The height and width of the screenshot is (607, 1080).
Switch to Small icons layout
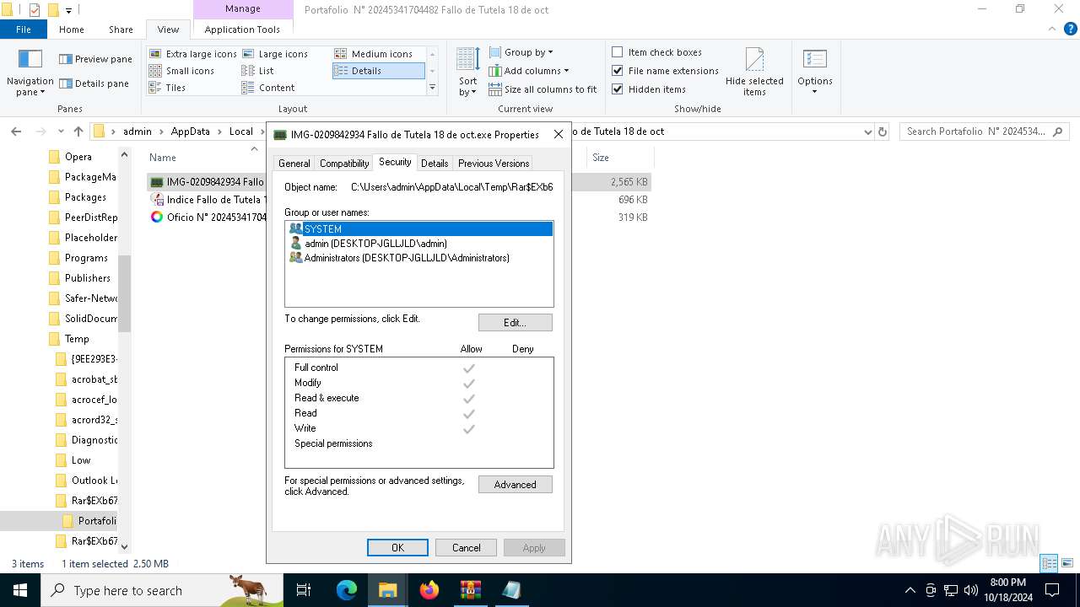[x=181, y=71]
